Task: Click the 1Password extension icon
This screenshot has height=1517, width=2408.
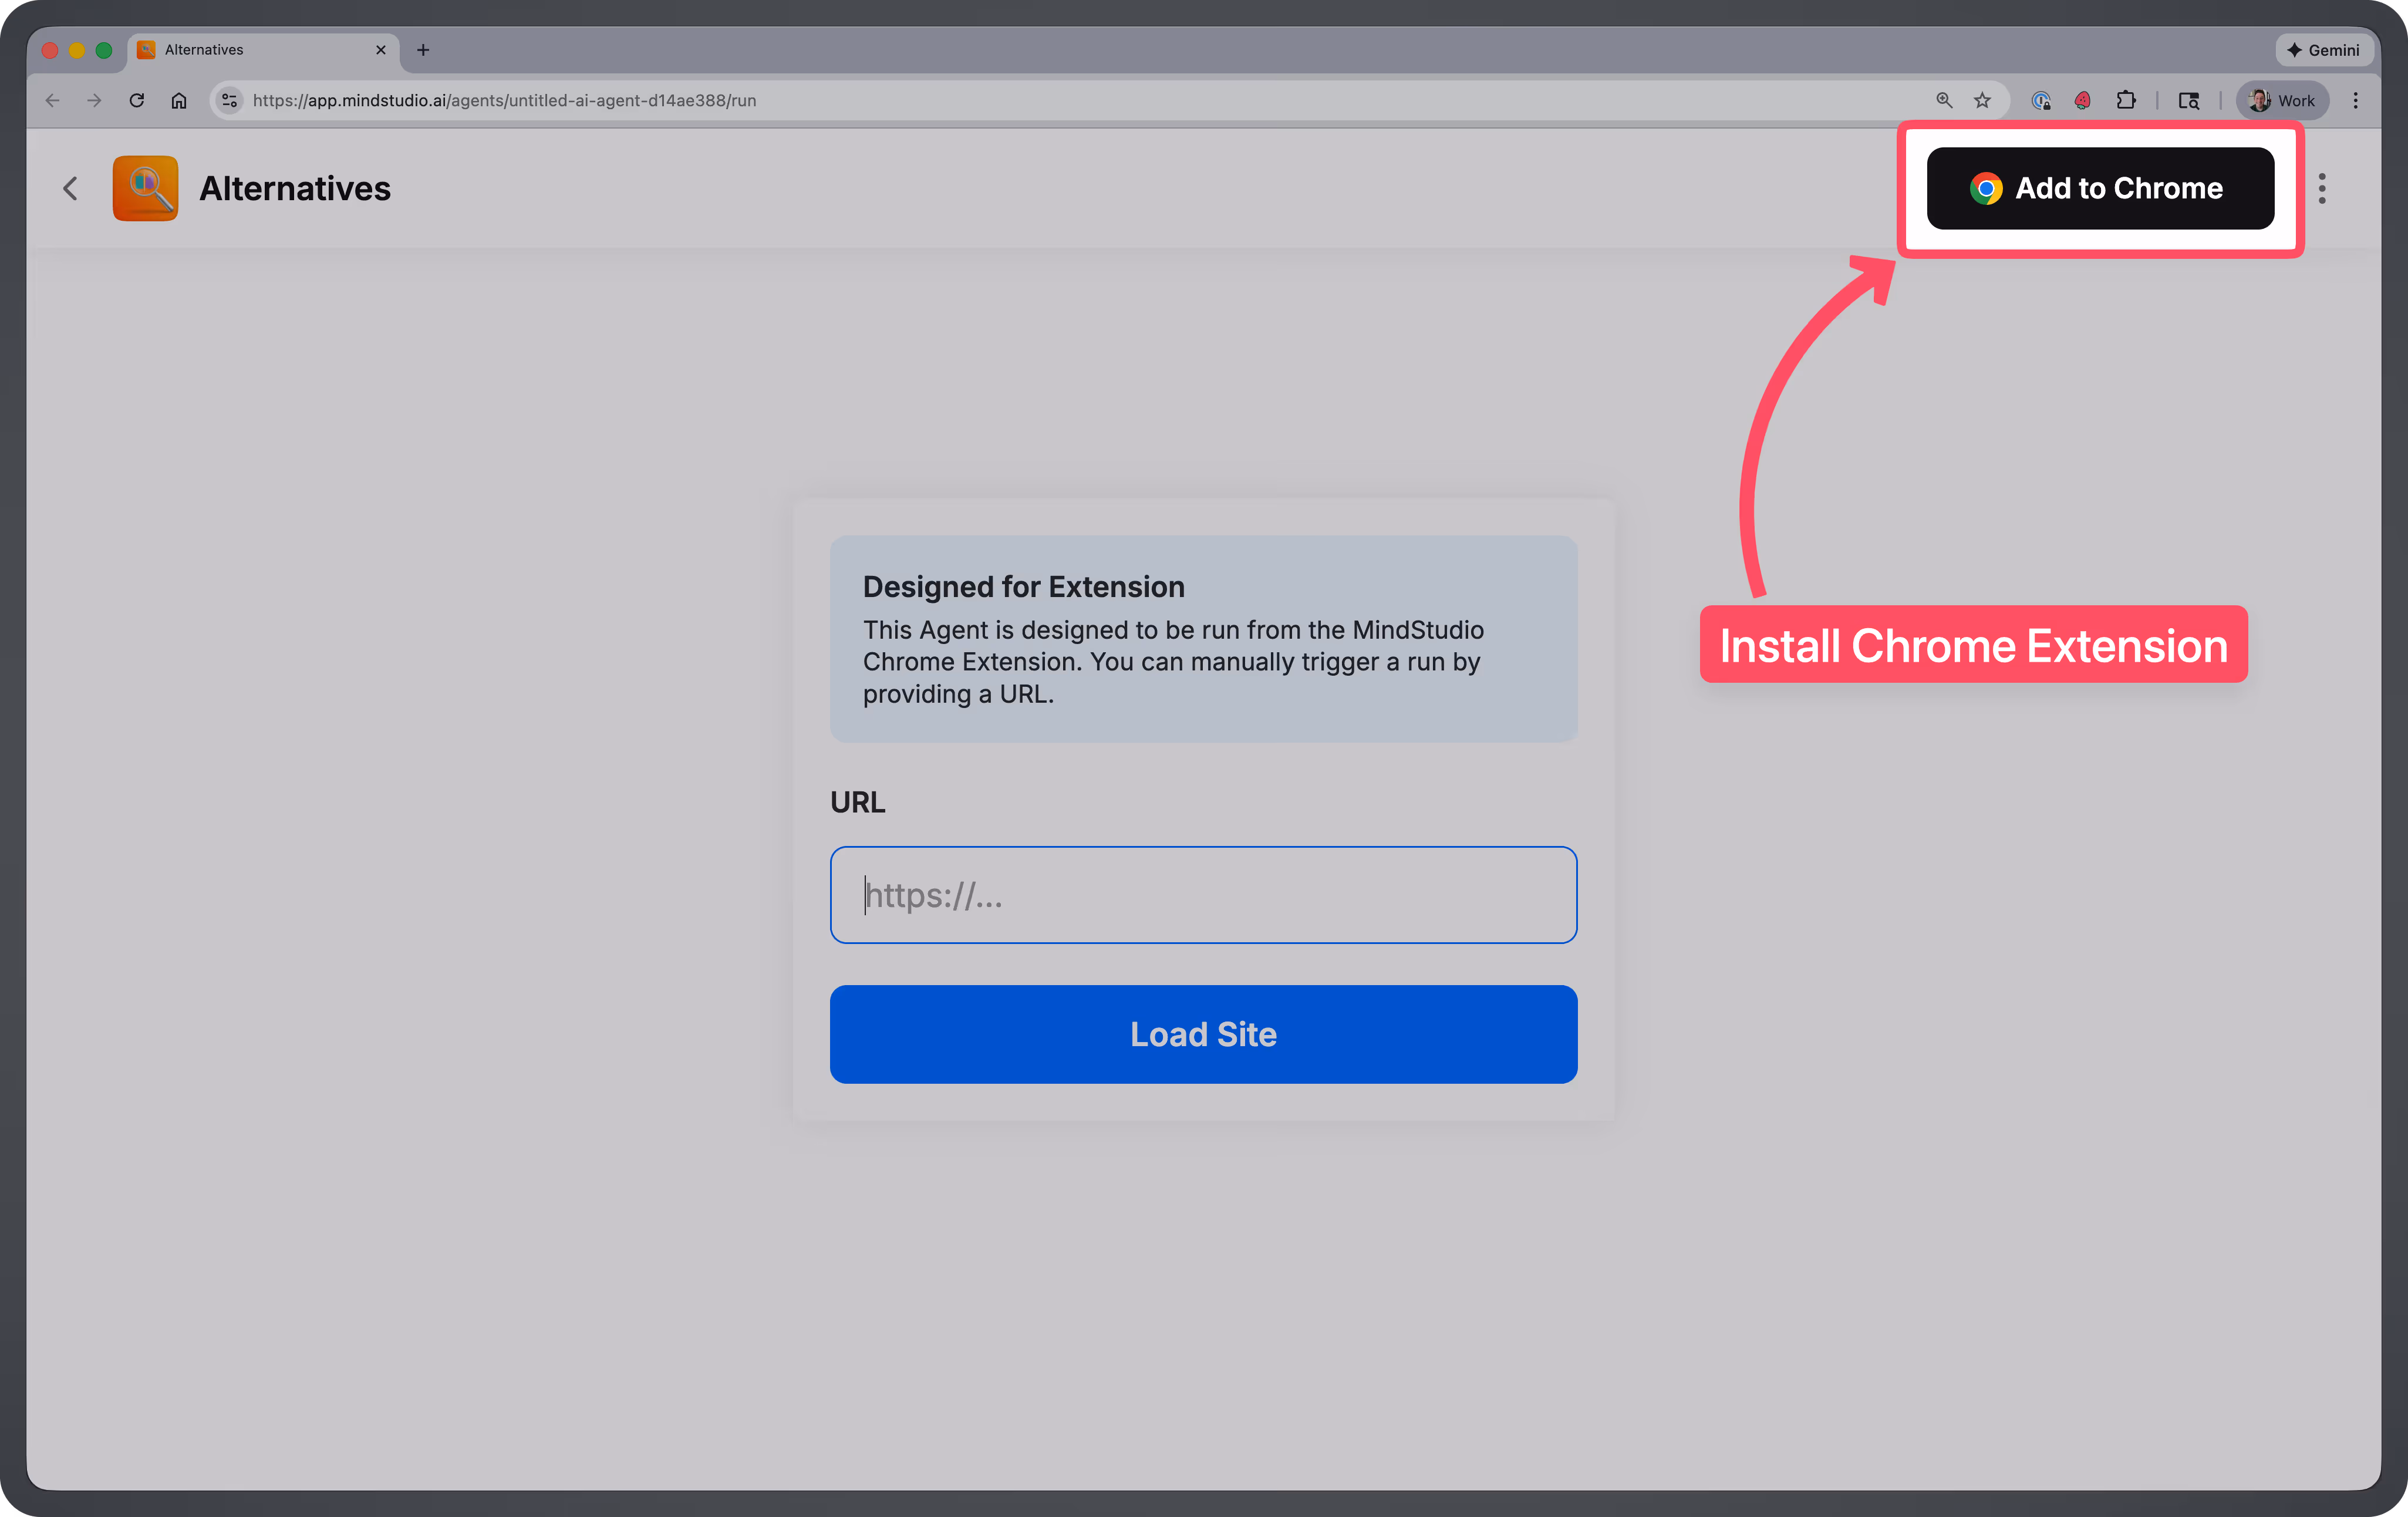Action: click(2042, 100)
